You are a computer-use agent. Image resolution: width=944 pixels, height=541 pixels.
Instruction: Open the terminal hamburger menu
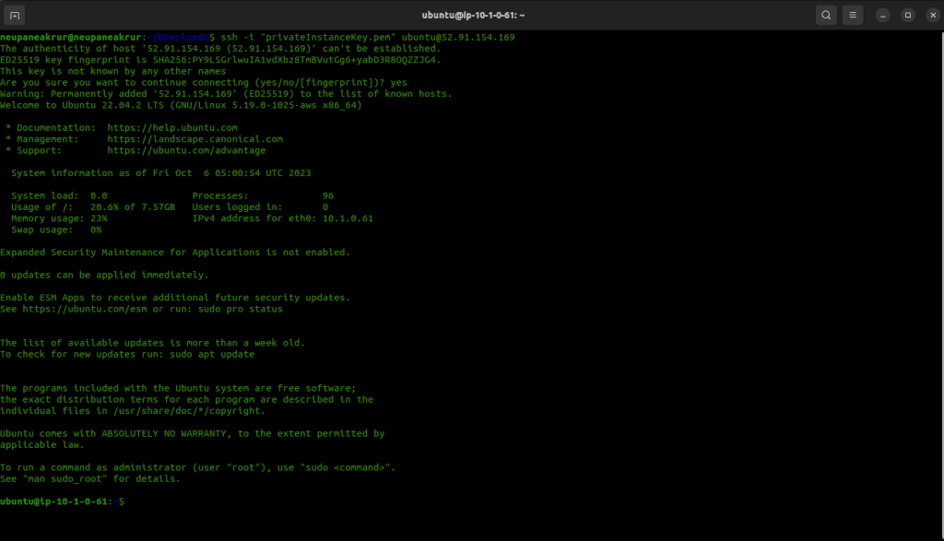click(x=854, y=15)
